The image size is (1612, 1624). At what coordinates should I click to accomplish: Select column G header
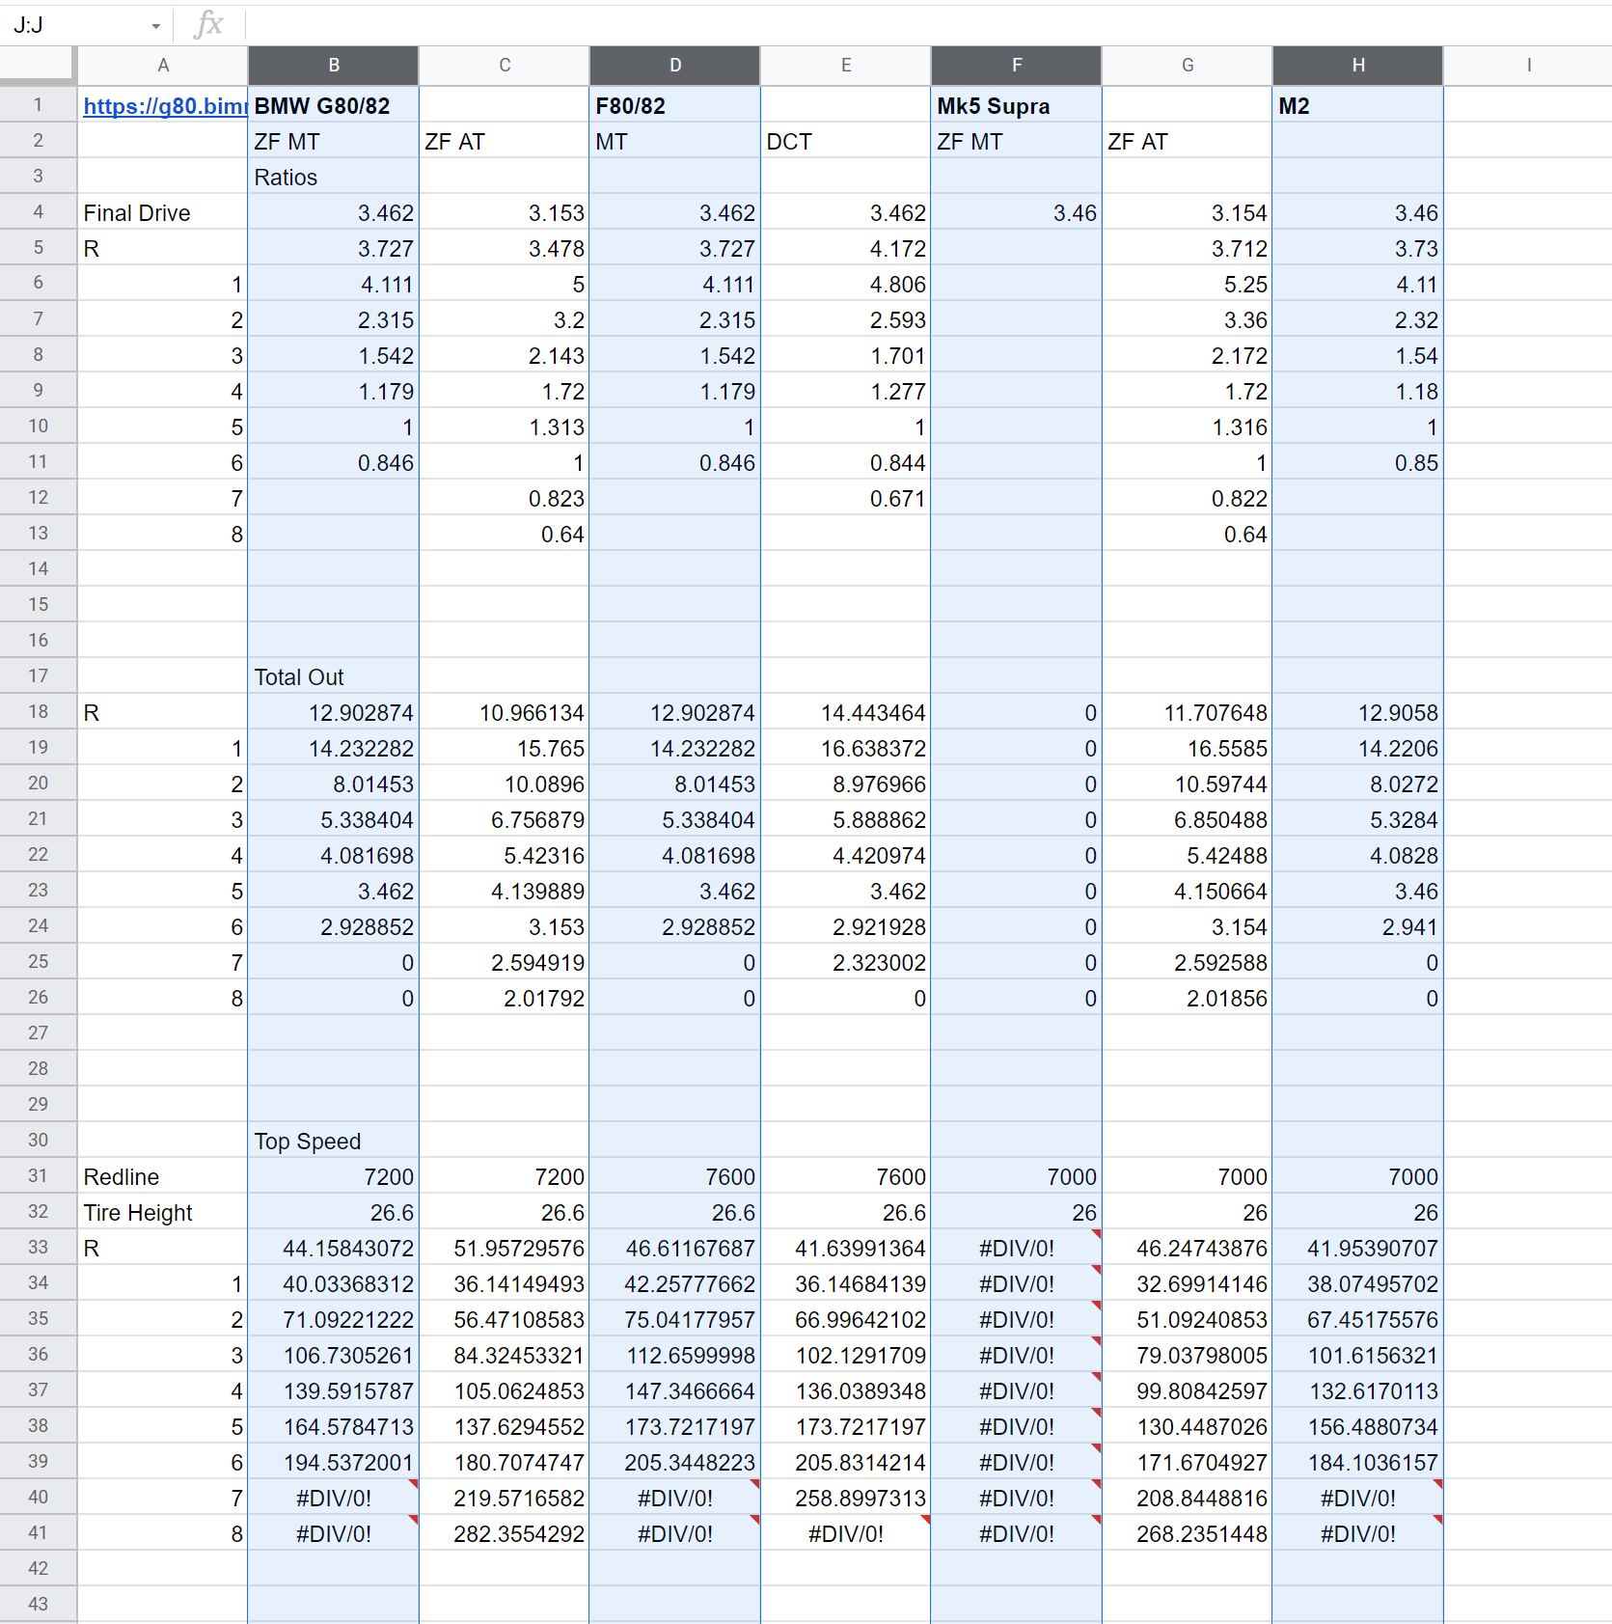pyautogui.click(x=1188, y=66)
